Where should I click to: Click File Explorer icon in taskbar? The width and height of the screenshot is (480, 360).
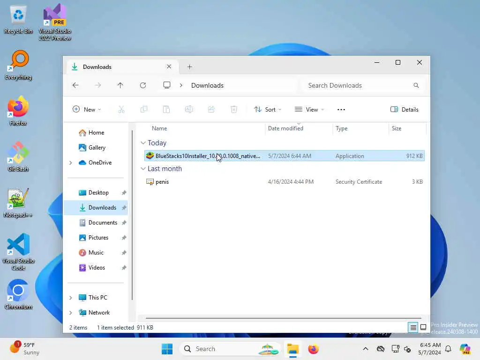click(292, 349)
